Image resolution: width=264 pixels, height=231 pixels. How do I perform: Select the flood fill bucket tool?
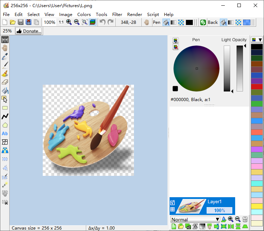coord(5,91)
